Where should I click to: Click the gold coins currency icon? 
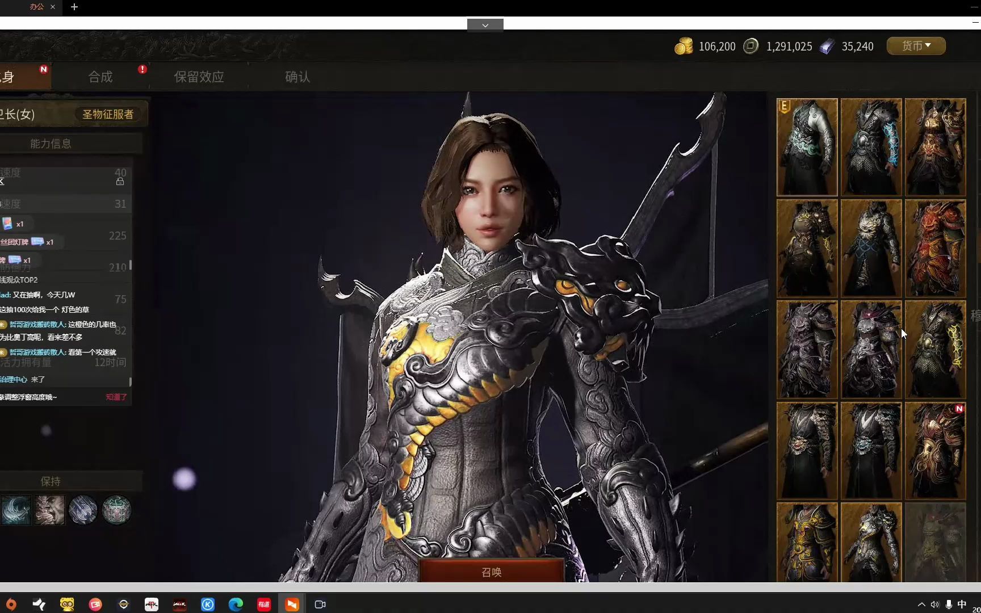[684, 46]
